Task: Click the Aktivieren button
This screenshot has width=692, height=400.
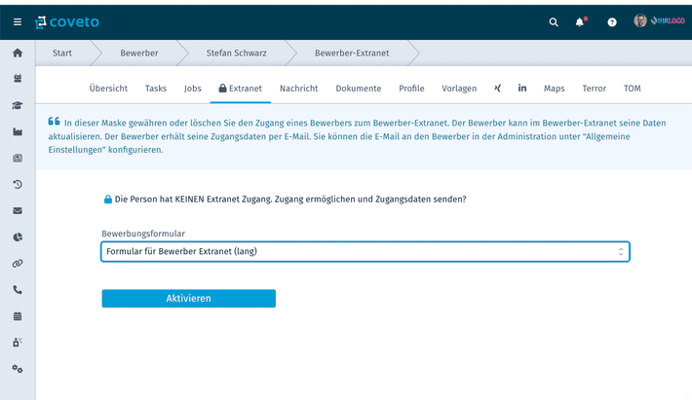Action: point(188,298)
